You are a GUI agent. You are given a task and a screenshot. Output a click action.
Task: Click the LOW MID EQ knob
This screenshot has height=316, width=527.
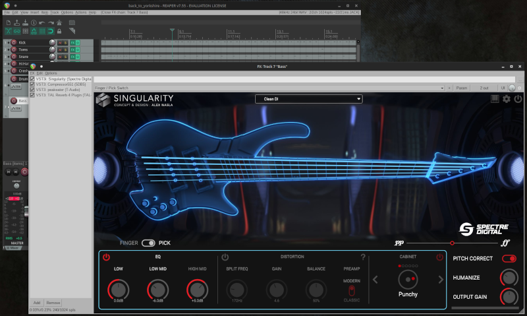tap(157, 289)
